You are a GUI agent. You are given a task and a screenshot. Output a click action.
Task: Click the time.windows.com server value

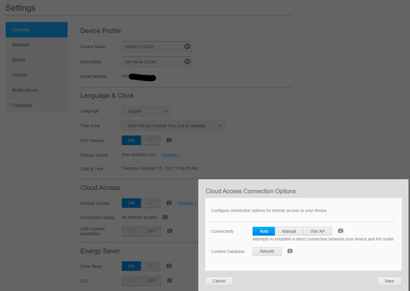(x=139, y=155)
